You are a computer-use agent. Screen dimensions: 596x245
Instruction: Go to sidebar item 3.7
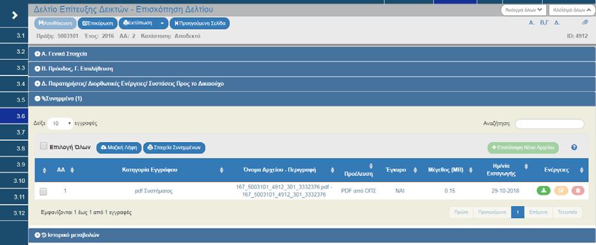(14, 132)
